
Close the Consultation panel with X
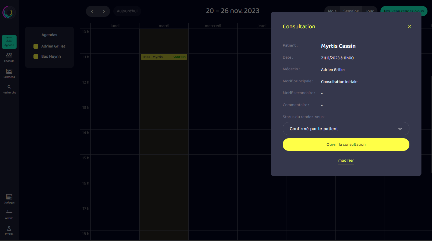409,26
